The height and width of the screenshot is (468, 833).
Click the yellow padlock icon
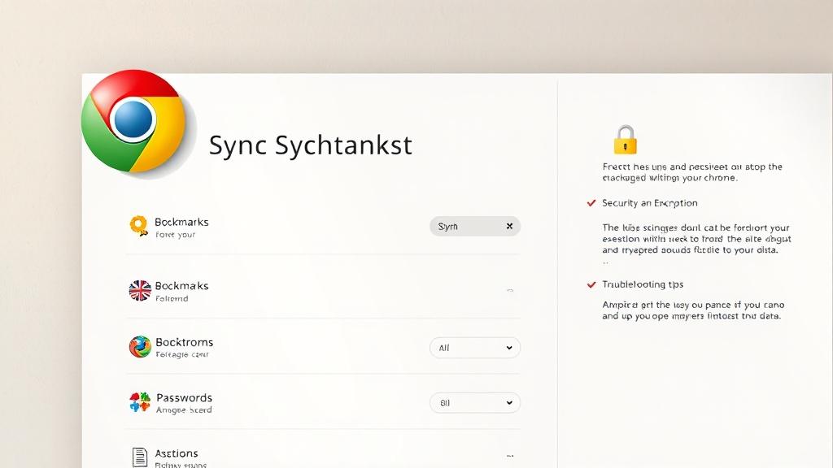(626, 140)
